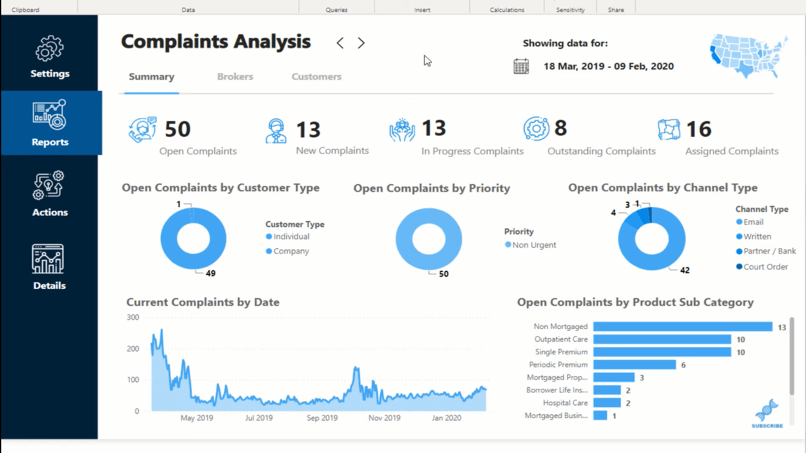Click the New Complaints agent icon

[x=276, y=131]
